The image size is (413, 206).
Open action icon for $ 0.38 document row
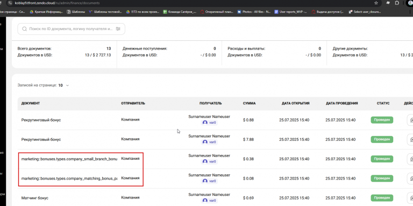click(410, 159)
